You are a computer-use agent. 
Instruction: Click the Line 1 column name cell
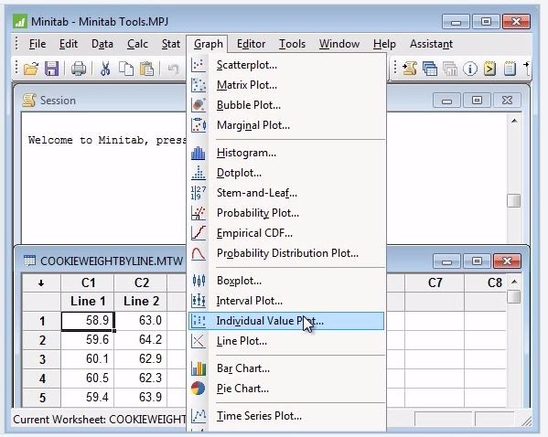(88, 301)
